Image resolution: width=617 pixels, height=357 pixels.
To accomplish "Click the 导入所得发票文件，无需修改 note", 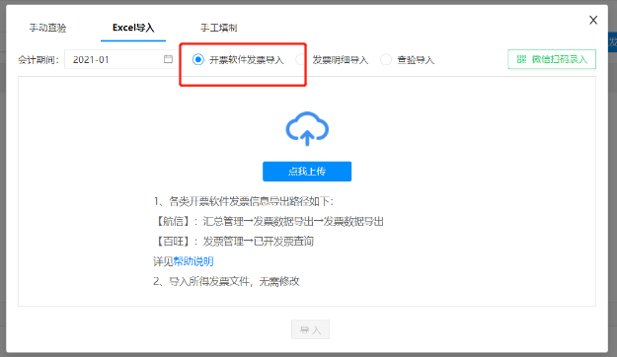I will point(226,281).
